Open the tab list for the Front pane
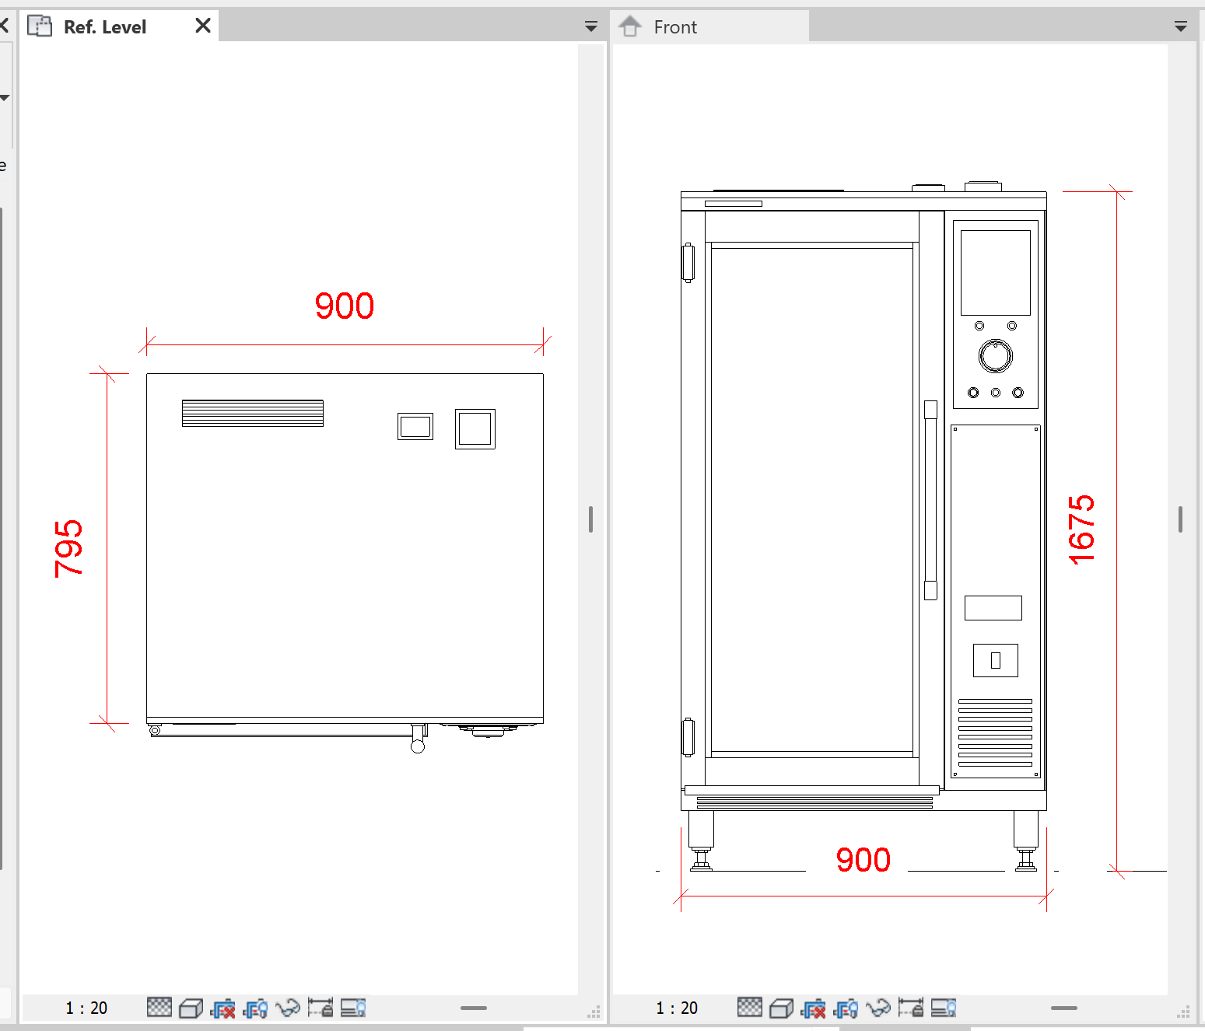The height and width of the screenshot is (1031, 1205). coord(1181,27)
